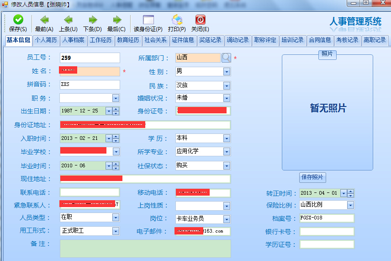The height and width of the screenshot is (261, 391).
Task: Go to the first record (最前)
Action: [x=44, y=20]
